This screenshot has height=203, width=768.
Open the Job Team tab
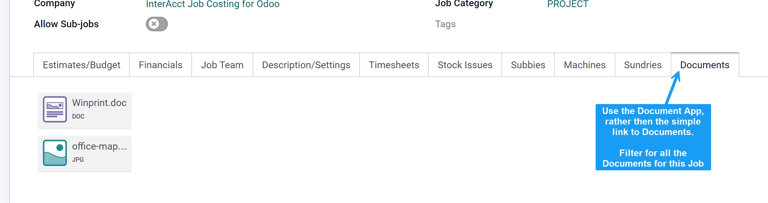pos(222,65)
